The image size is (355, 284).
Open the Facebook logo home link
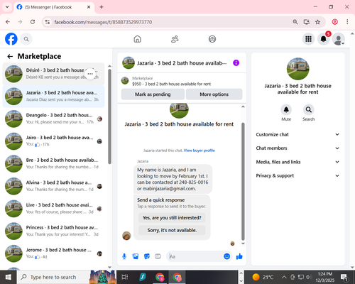pos(11,39)
